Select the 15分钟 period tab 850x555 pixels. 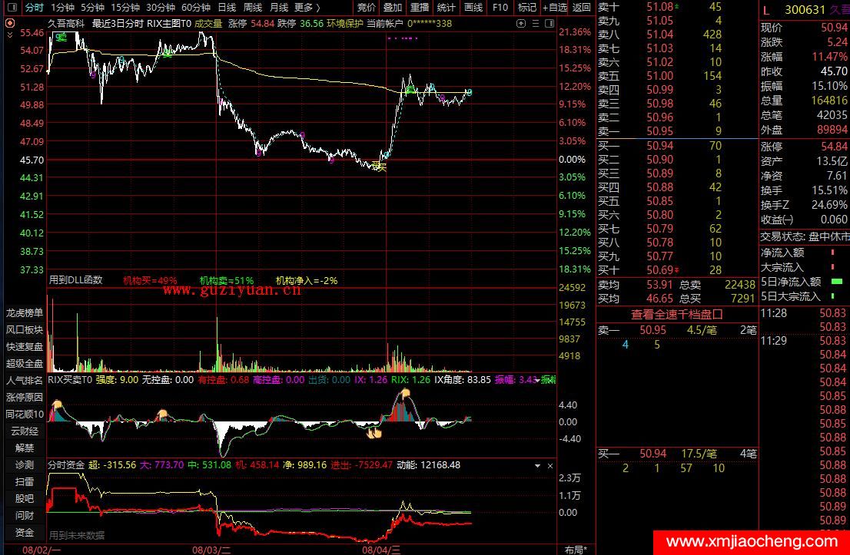(125, 7)
